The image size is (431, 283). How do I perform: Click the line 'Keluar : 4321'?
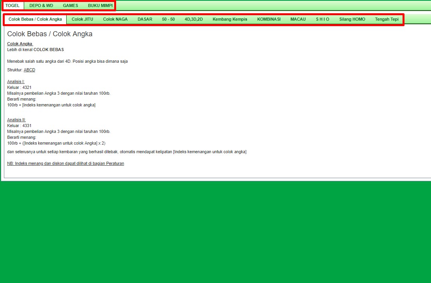click(19, 87)
